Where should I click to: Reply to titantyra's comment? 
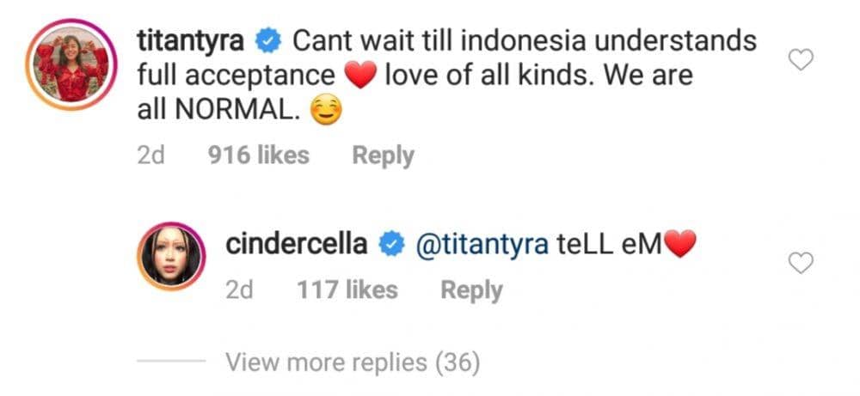tap(384, 155)
